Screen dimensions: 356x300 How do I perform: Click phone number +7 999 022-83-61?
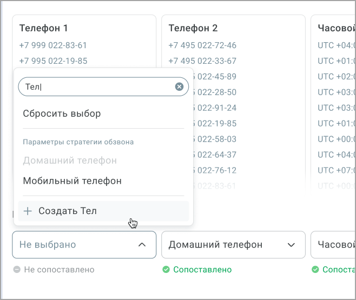point(53,45)
